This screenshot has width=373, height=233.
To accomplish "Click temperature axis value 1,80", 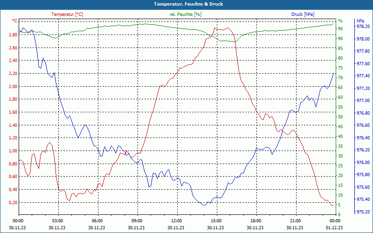I will [14, 99].
